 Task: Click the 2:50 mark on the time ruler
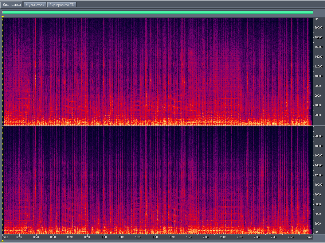290,237
